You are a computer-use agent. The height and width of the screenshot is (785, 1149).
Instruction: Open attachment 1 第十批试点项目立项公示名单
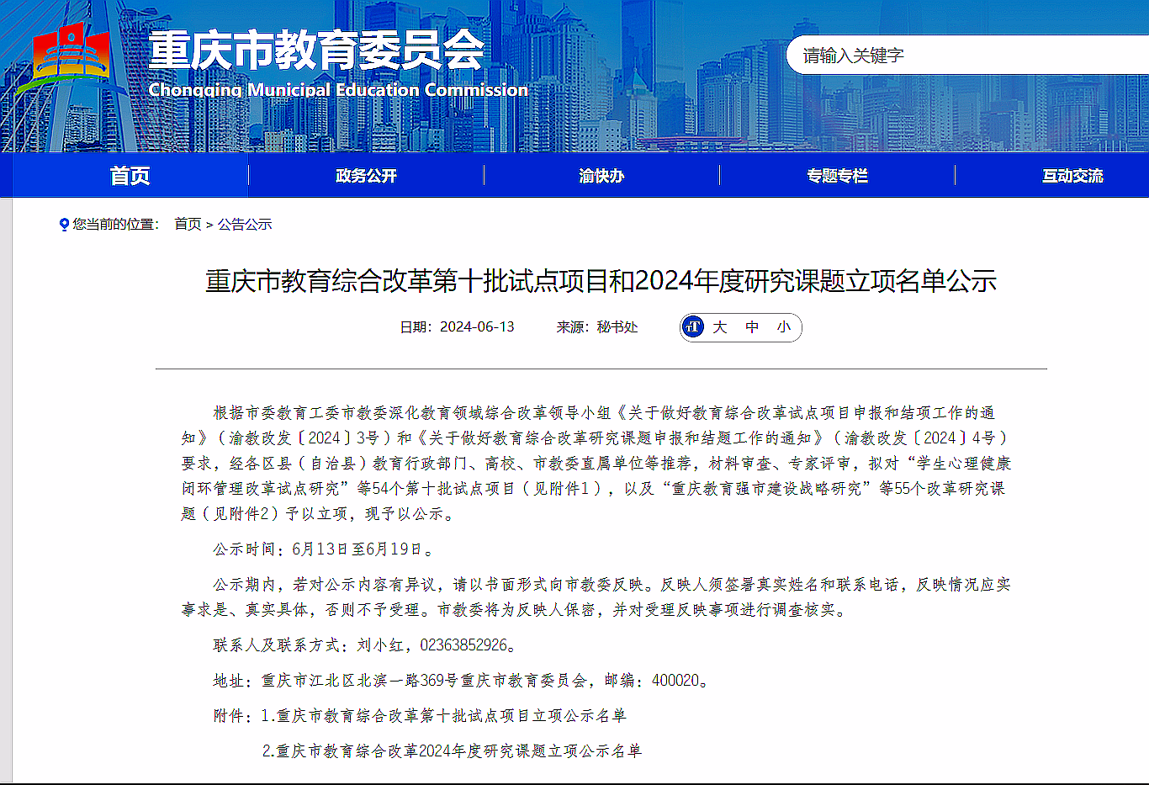[x=451, y=716]
